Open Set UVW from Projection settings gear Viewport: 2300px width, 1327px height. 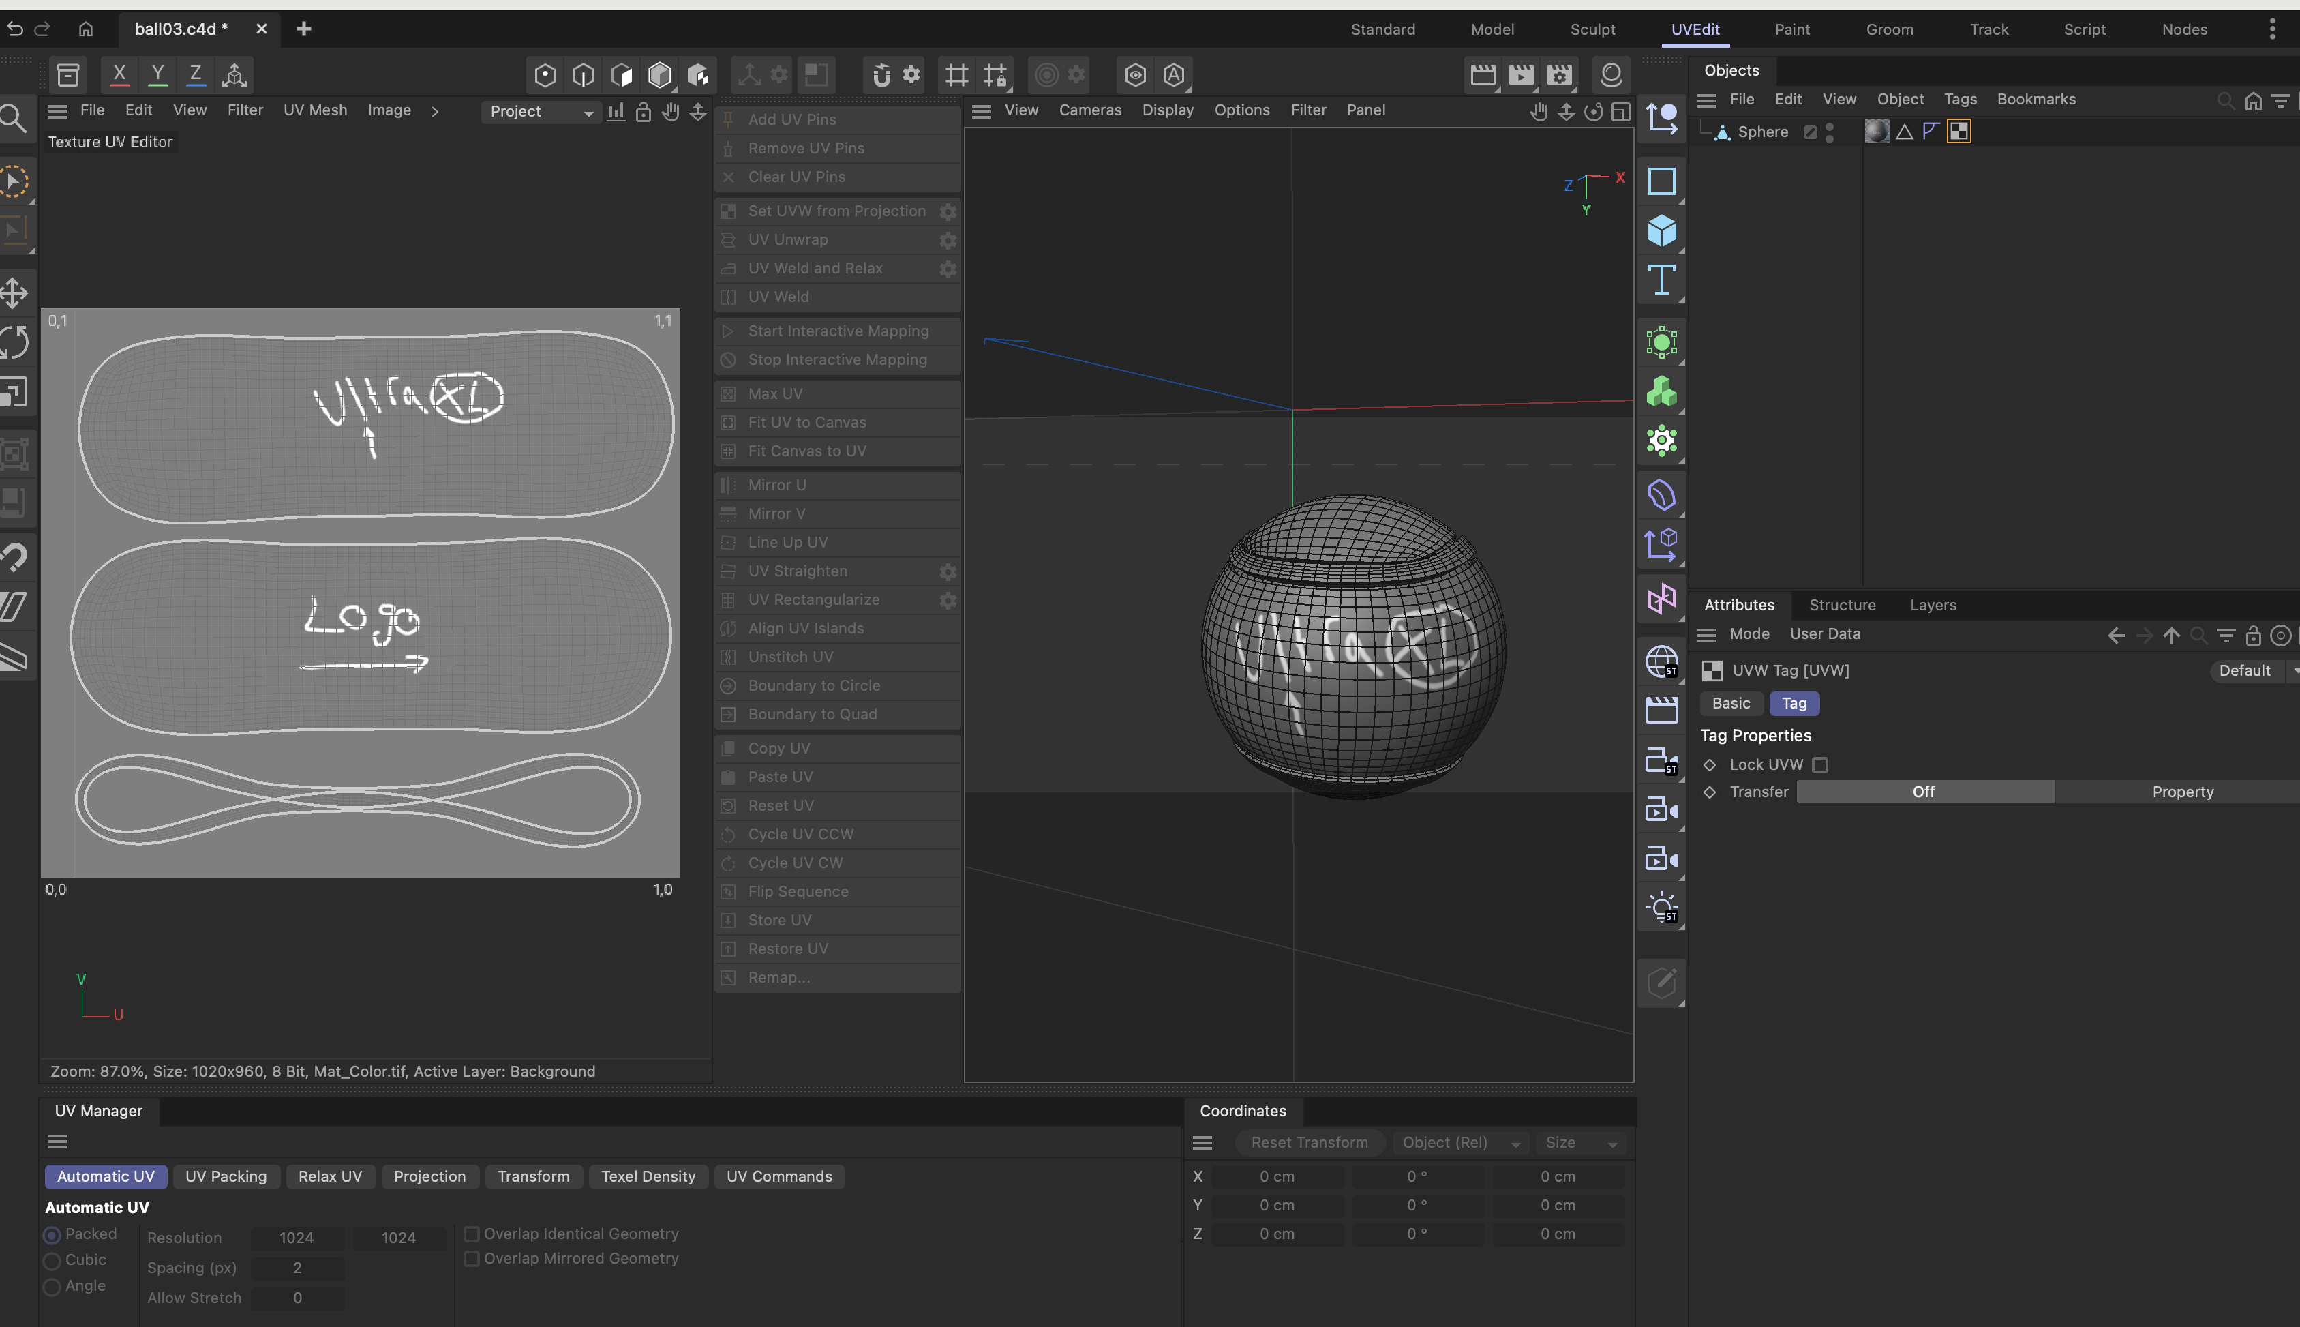pyautogui.click(x=948, y=211)
